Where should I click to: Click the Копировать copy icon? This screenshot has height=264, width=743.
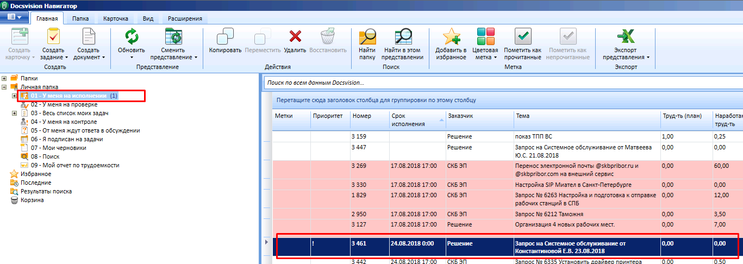click(x=225, y=37)
